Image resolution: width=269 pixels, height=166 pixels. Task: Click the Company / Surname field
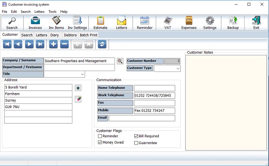79,61
